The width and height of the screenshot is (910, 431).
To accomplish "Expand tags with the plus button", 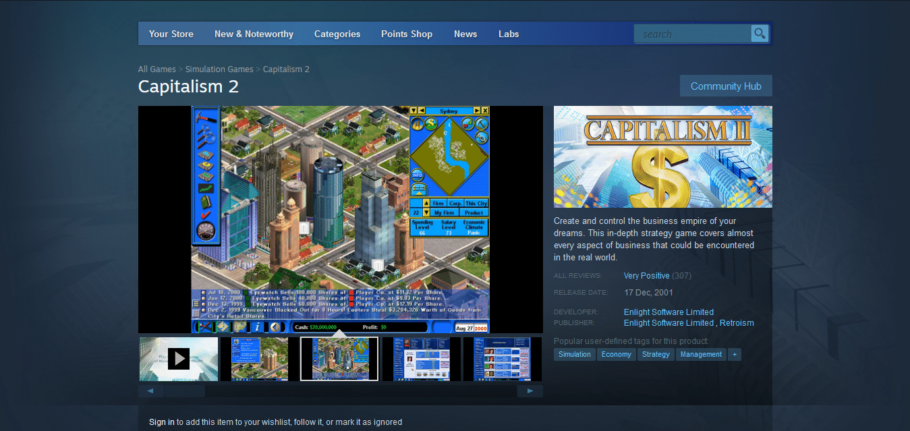I will (x=735, y=354).
